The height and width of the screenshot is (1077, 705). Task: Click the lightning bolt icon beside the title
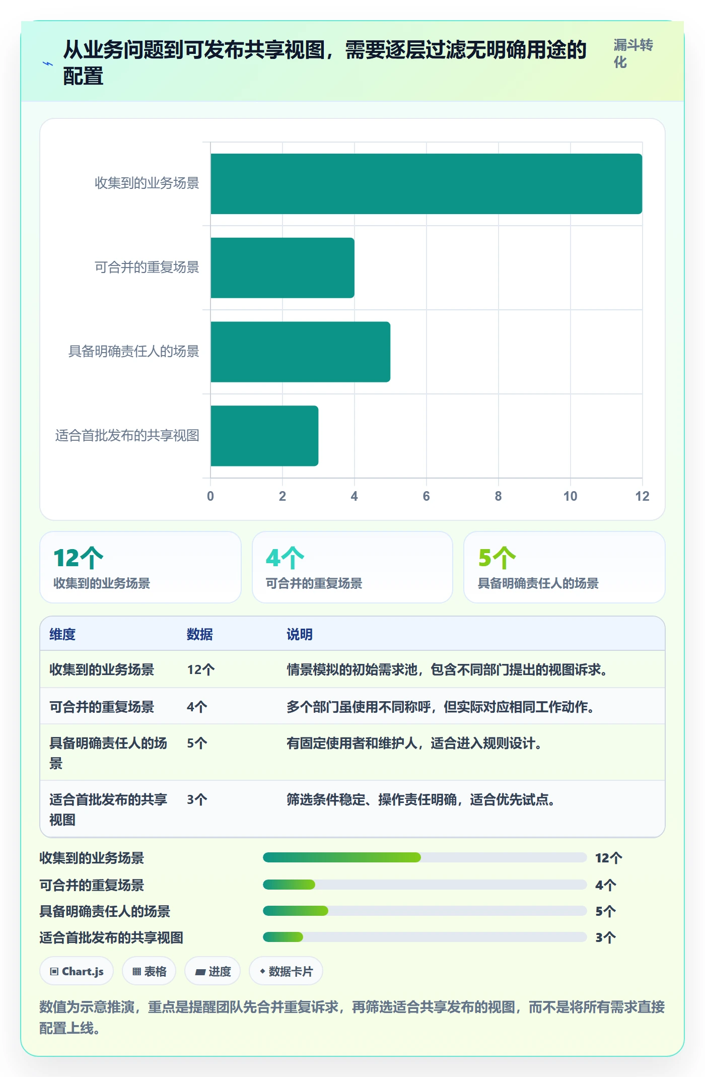tap(48, 63)
